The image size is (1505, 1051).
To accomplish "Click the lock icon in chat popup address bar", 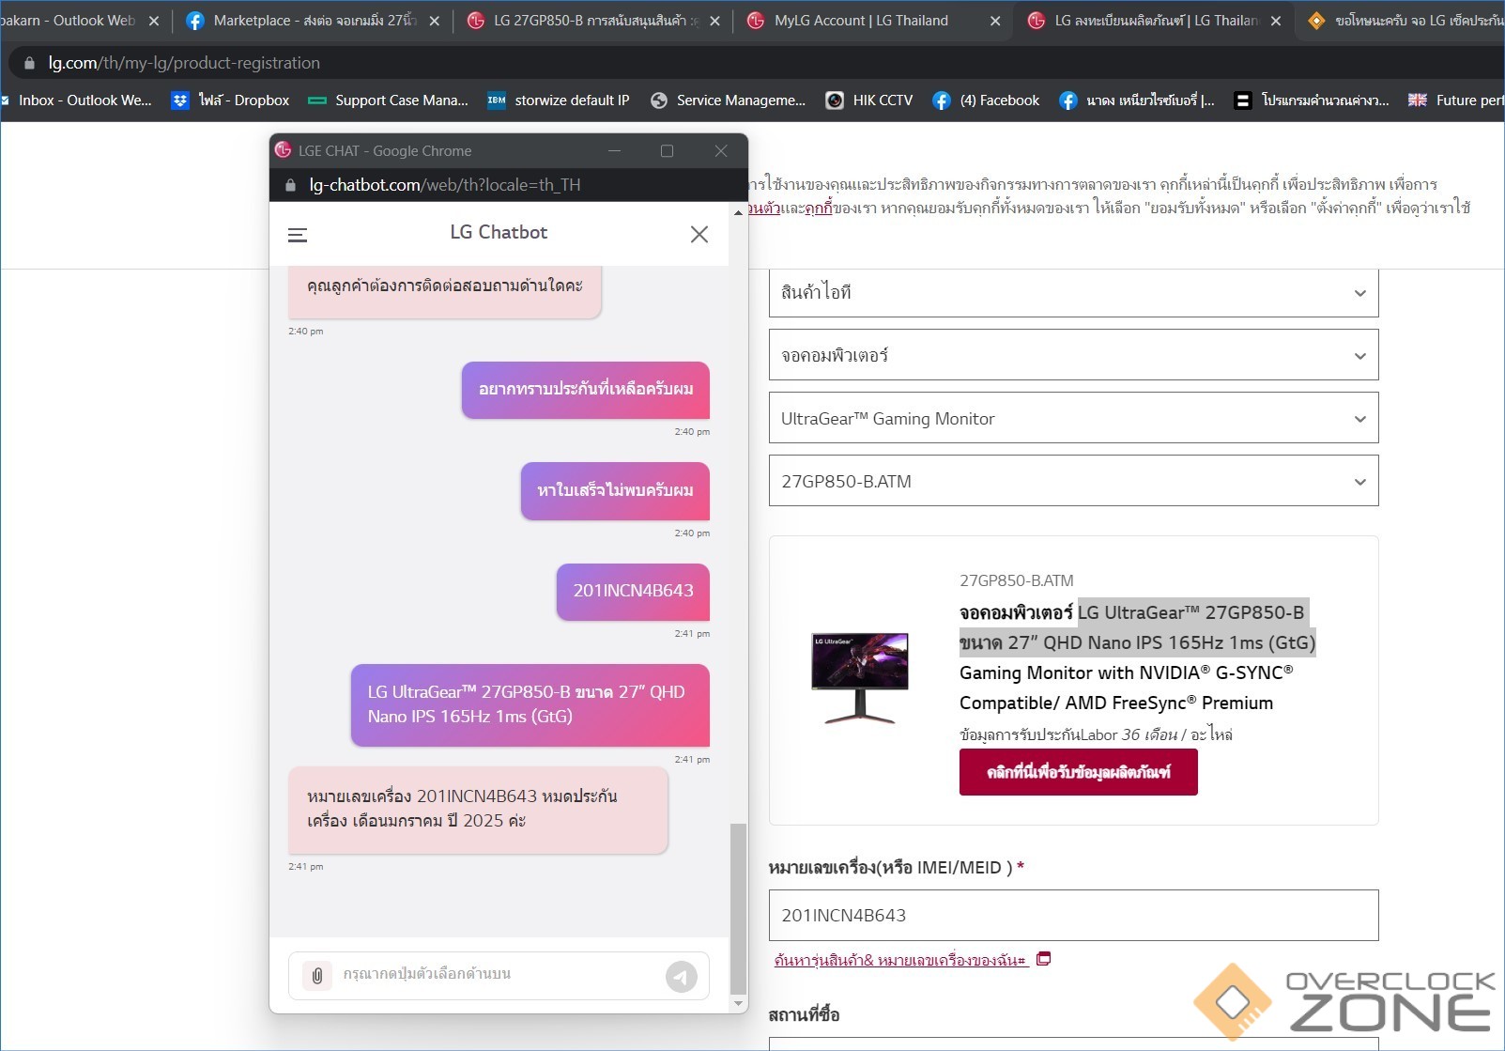I will [x=290, y=185].
